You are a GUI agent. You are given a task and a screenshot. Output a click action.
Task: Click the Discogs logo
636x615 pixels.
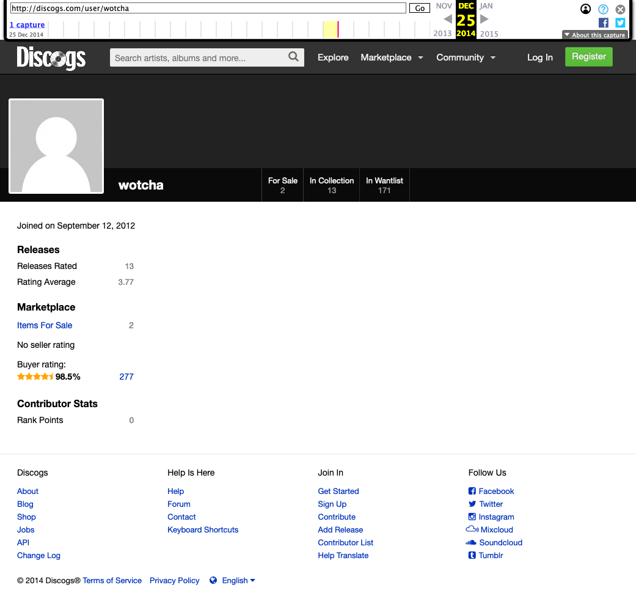coord(51,58)
